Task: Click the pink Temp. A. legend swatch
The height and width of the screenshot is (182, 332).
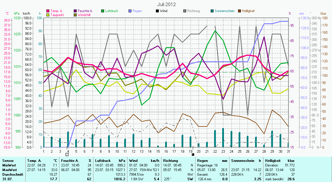Action: click(48, 11)
